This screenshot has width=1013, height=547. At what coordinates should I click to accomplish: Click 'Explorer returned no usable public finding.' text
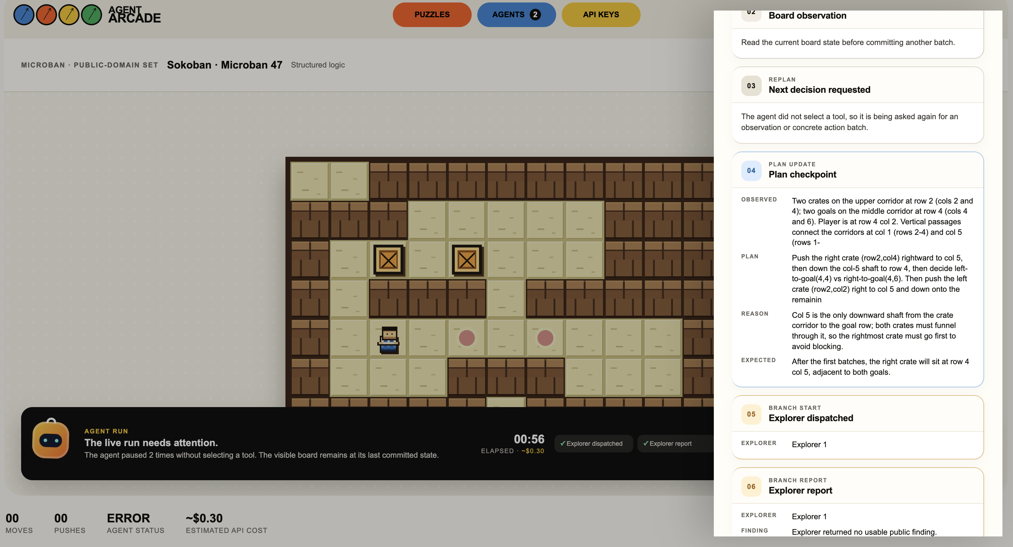(864, 532)
